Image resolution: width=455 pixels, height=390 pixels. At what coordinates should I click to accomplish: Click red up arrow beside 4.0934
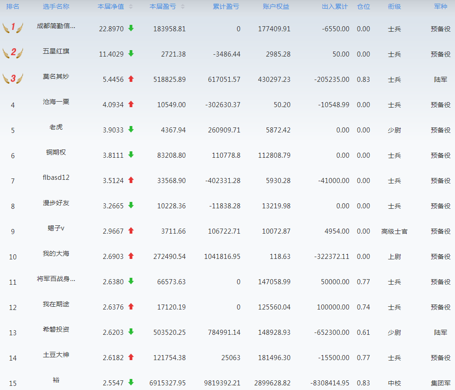131,103
